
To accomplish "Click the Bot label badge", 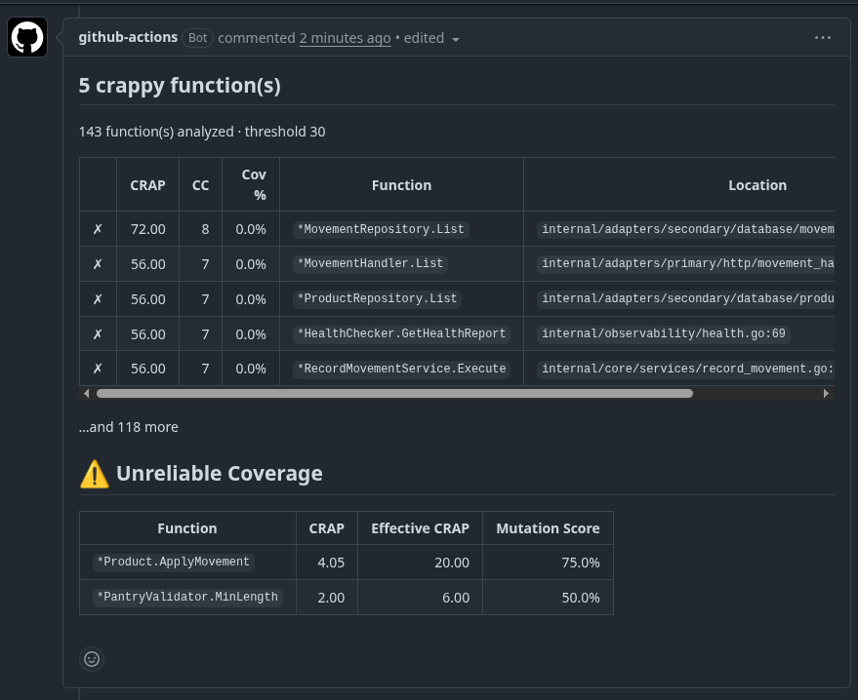I will pyautogui.click(x=197, y=38).
